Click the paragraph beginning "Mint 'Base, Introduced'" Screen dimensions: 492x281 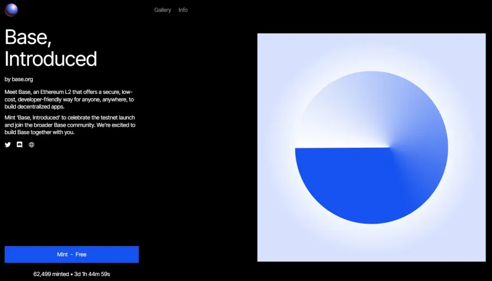(70, 125)
